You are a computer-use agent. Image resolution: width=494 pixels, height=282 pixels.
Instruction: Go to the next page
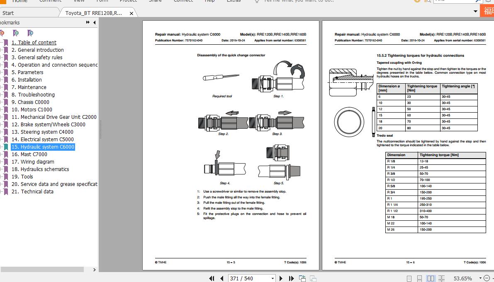click(281, 278)
